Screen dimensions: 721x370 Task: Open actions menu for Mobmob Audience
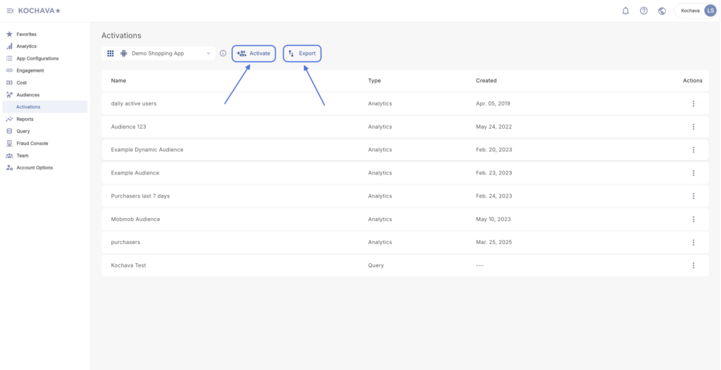click(x=694, y=219)
